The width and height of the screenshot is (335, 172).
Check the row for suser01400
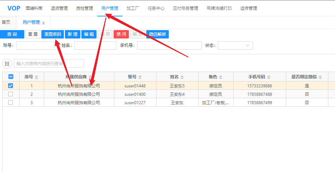[11, 94]
